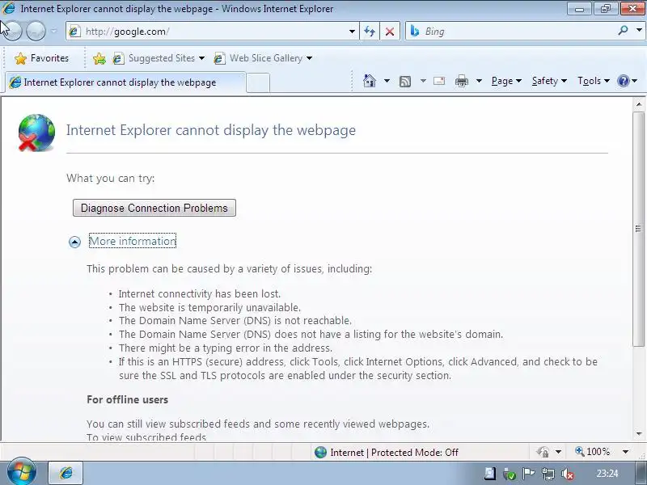The height and width of the screenshot is (485, 647).
Task: Open a new blank tab
Action: pyautogui.click(x=258, y=83)
